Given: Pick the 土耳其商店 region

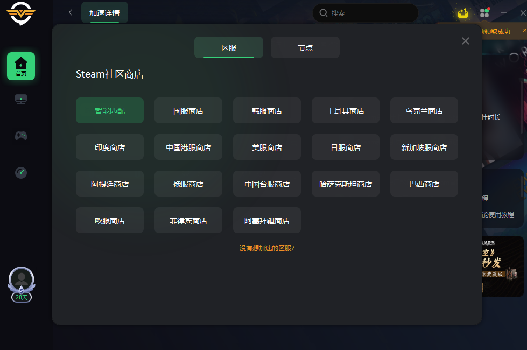Looking at the screenshot, I should (x=346, y=110).
